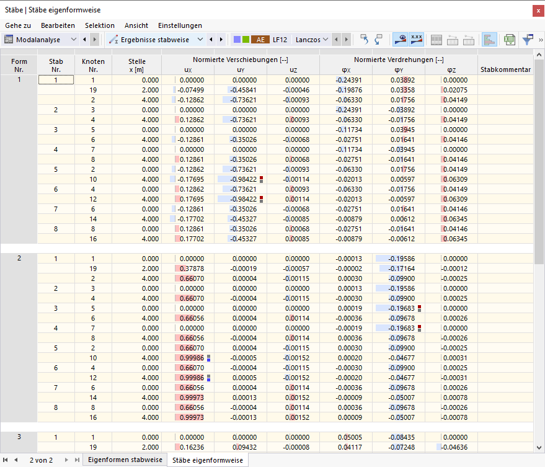
Task: Click the scroll up arrow
Action: (539, 55)
